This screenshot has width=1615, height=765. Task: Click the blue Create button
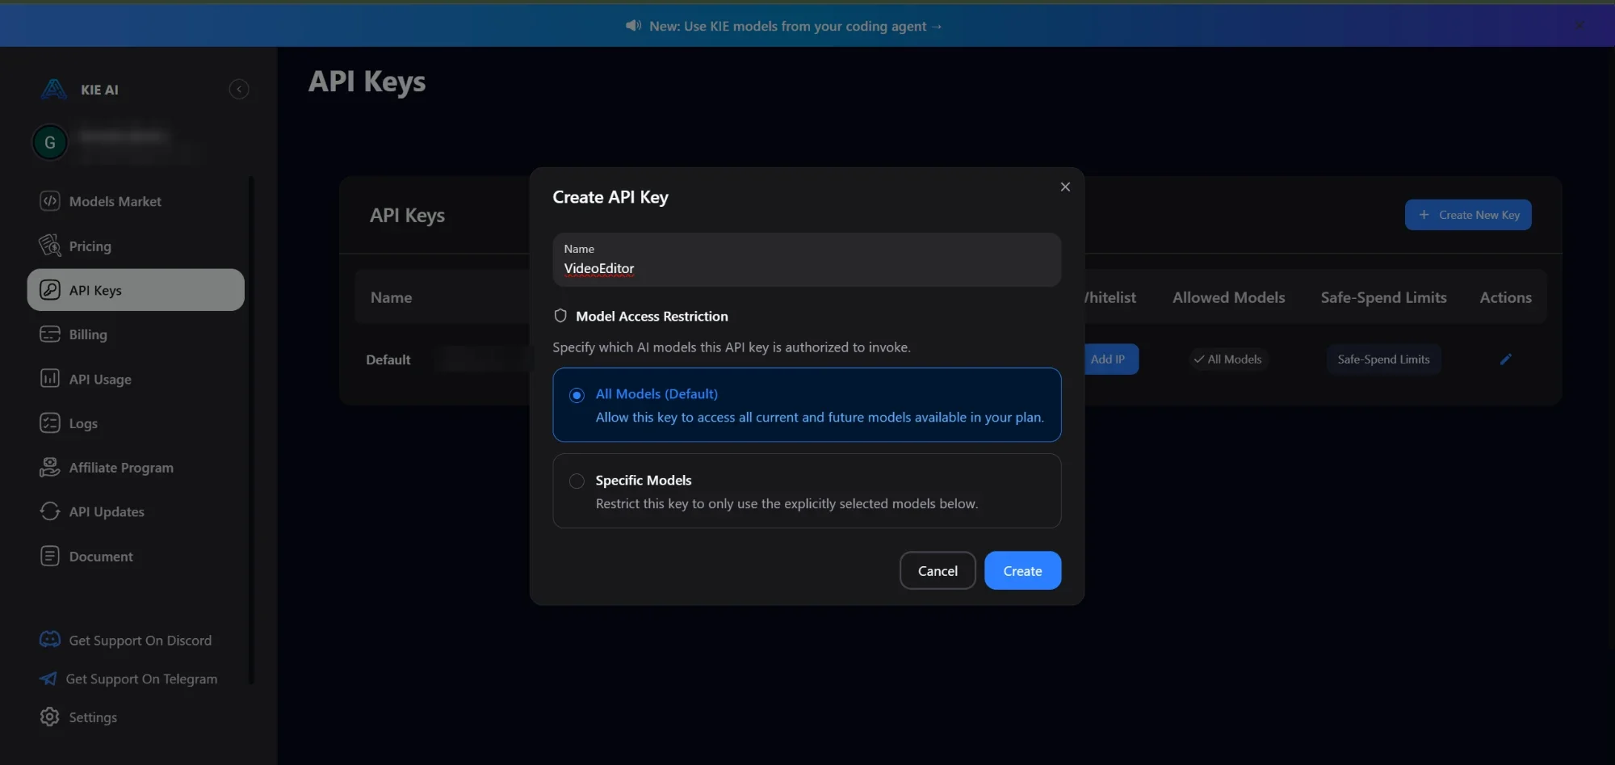[1022, 570]
